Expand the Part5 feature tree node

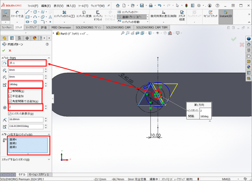54,34
